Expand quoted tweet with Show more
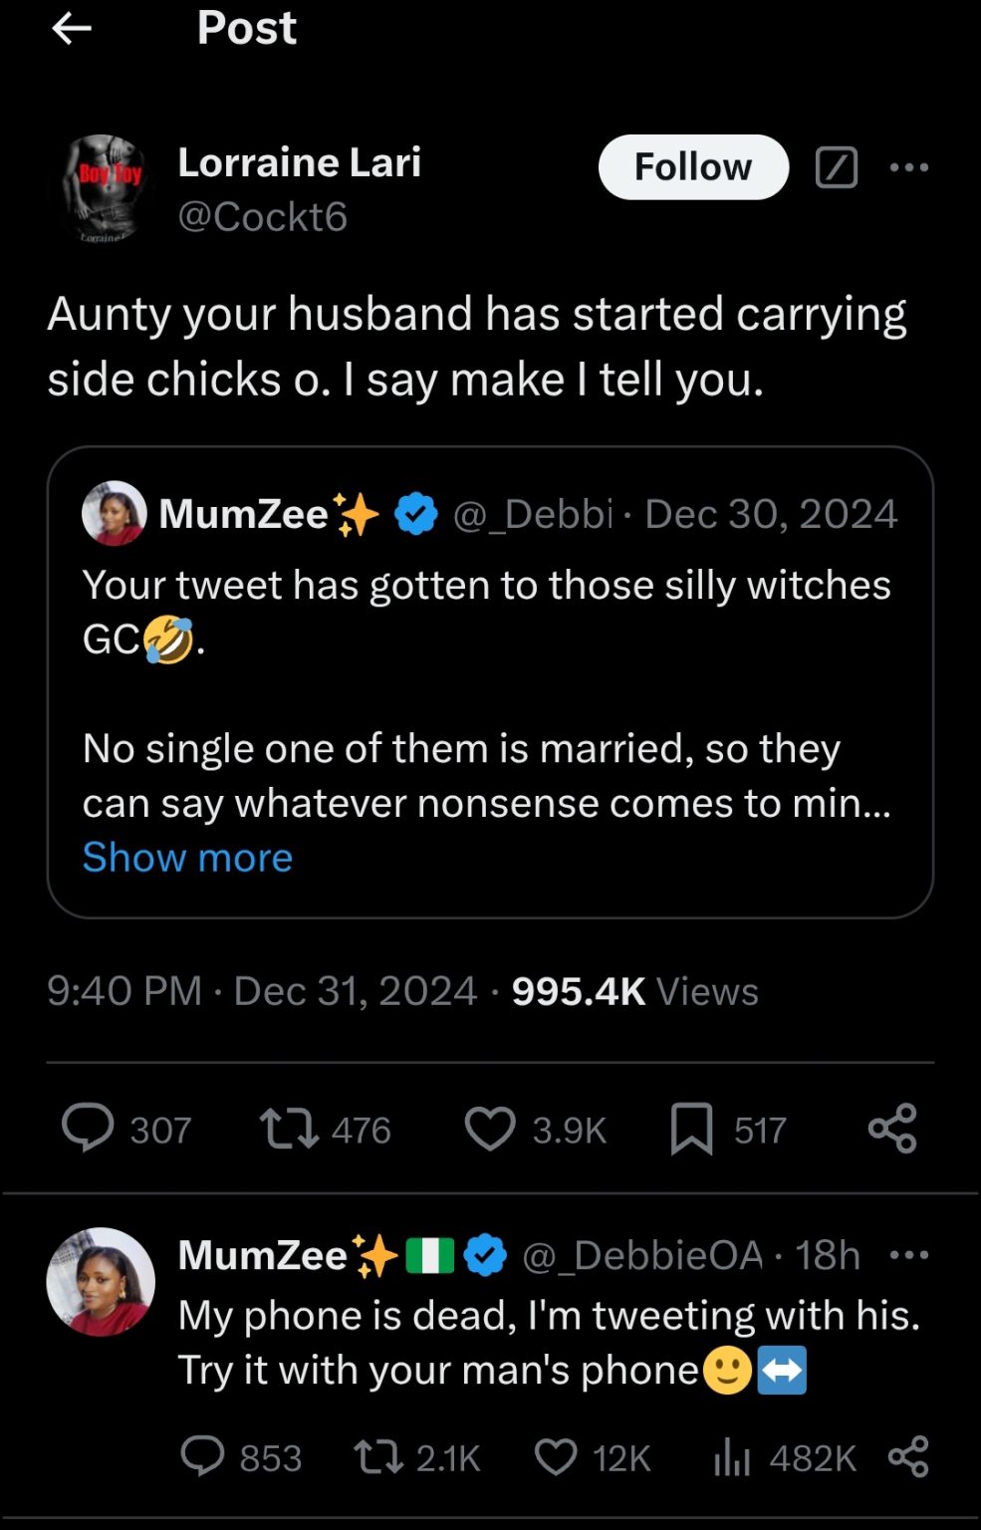 click(x=187, y=858)
